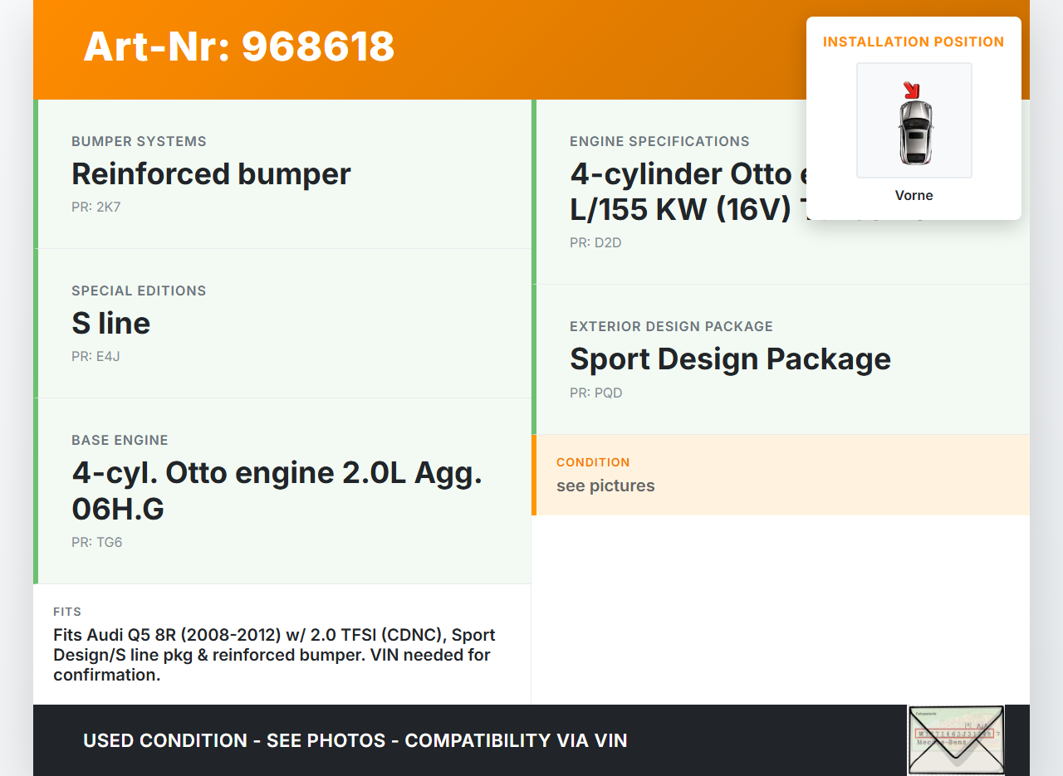1063x776 pixels.
Task: Click the PR: PQD code
Action: tap(595, 393)
